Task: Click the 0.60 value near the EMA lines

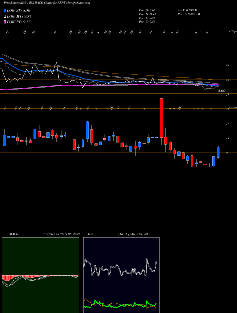Action: [222, 91]
